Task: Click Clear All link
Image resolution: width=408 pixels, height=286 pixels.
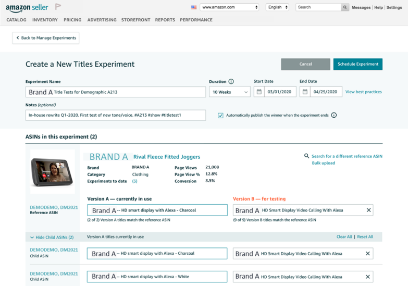Action: pos(344,237)
